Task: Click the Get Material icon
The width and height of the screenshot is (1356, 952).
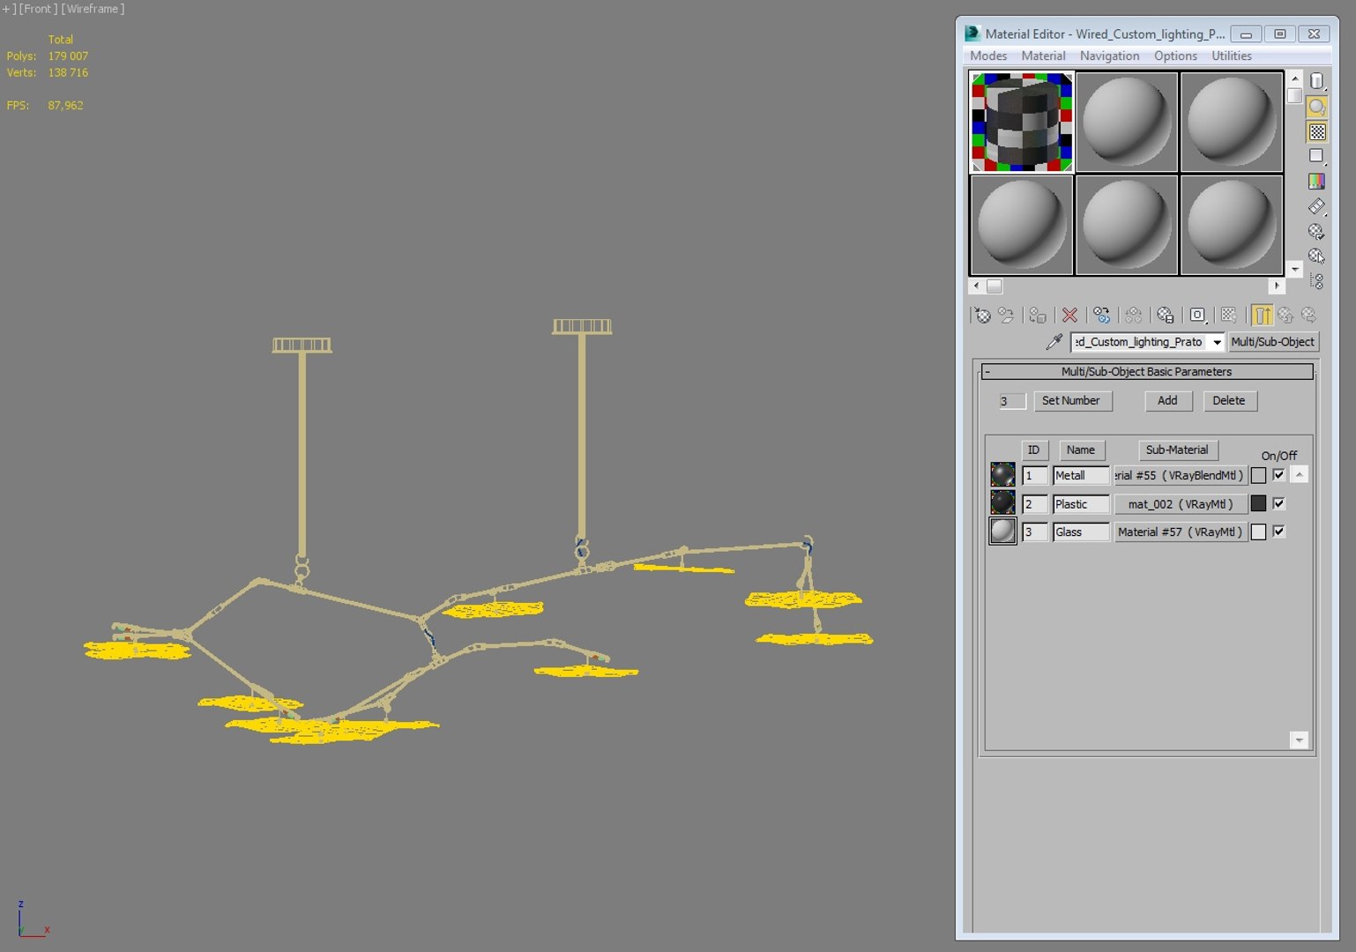Action: pos(982,315)
